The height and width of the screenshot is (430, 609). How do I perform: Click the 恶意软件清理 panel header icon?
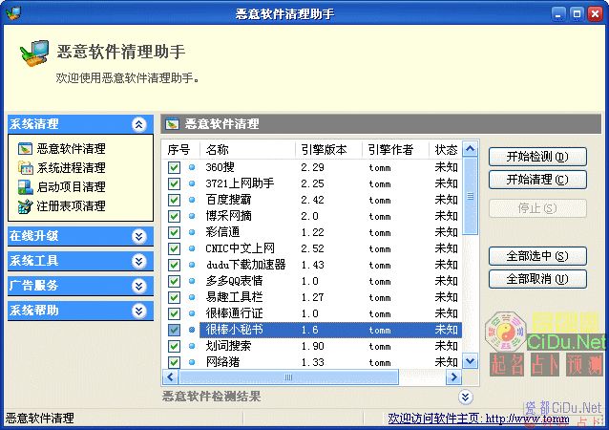pyautogui.click(x=172, y=124)
